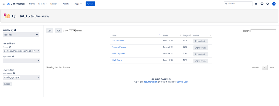This screenshot has width=279, height=106.
Task: Show details for Mark Payne
Action: click(201, 61)
